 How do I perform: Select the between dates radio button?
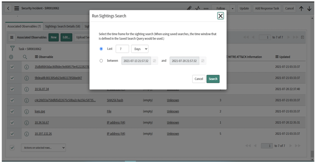tap(101, 61)
